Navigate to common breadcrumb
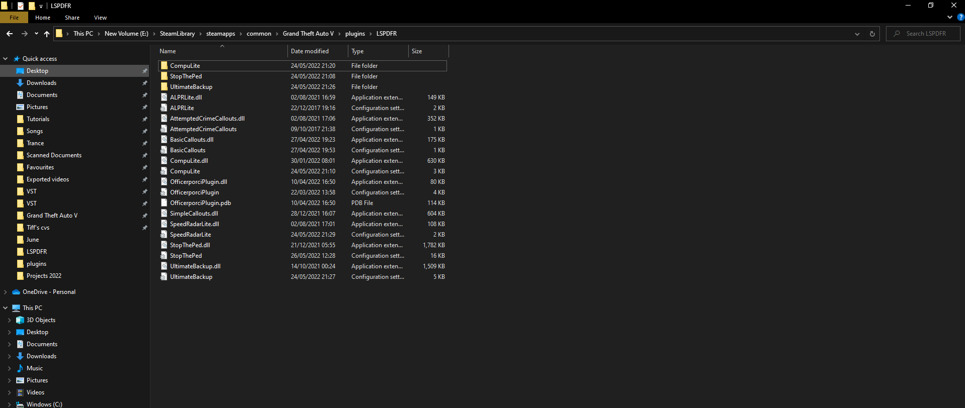The width and height of the screenshot is (965, 408). [259, 34]
